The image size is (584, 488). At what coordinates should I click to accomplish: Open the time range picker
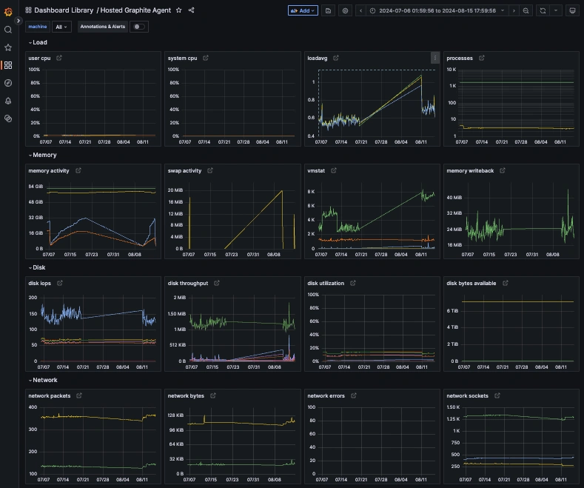[x=437, y=11]
